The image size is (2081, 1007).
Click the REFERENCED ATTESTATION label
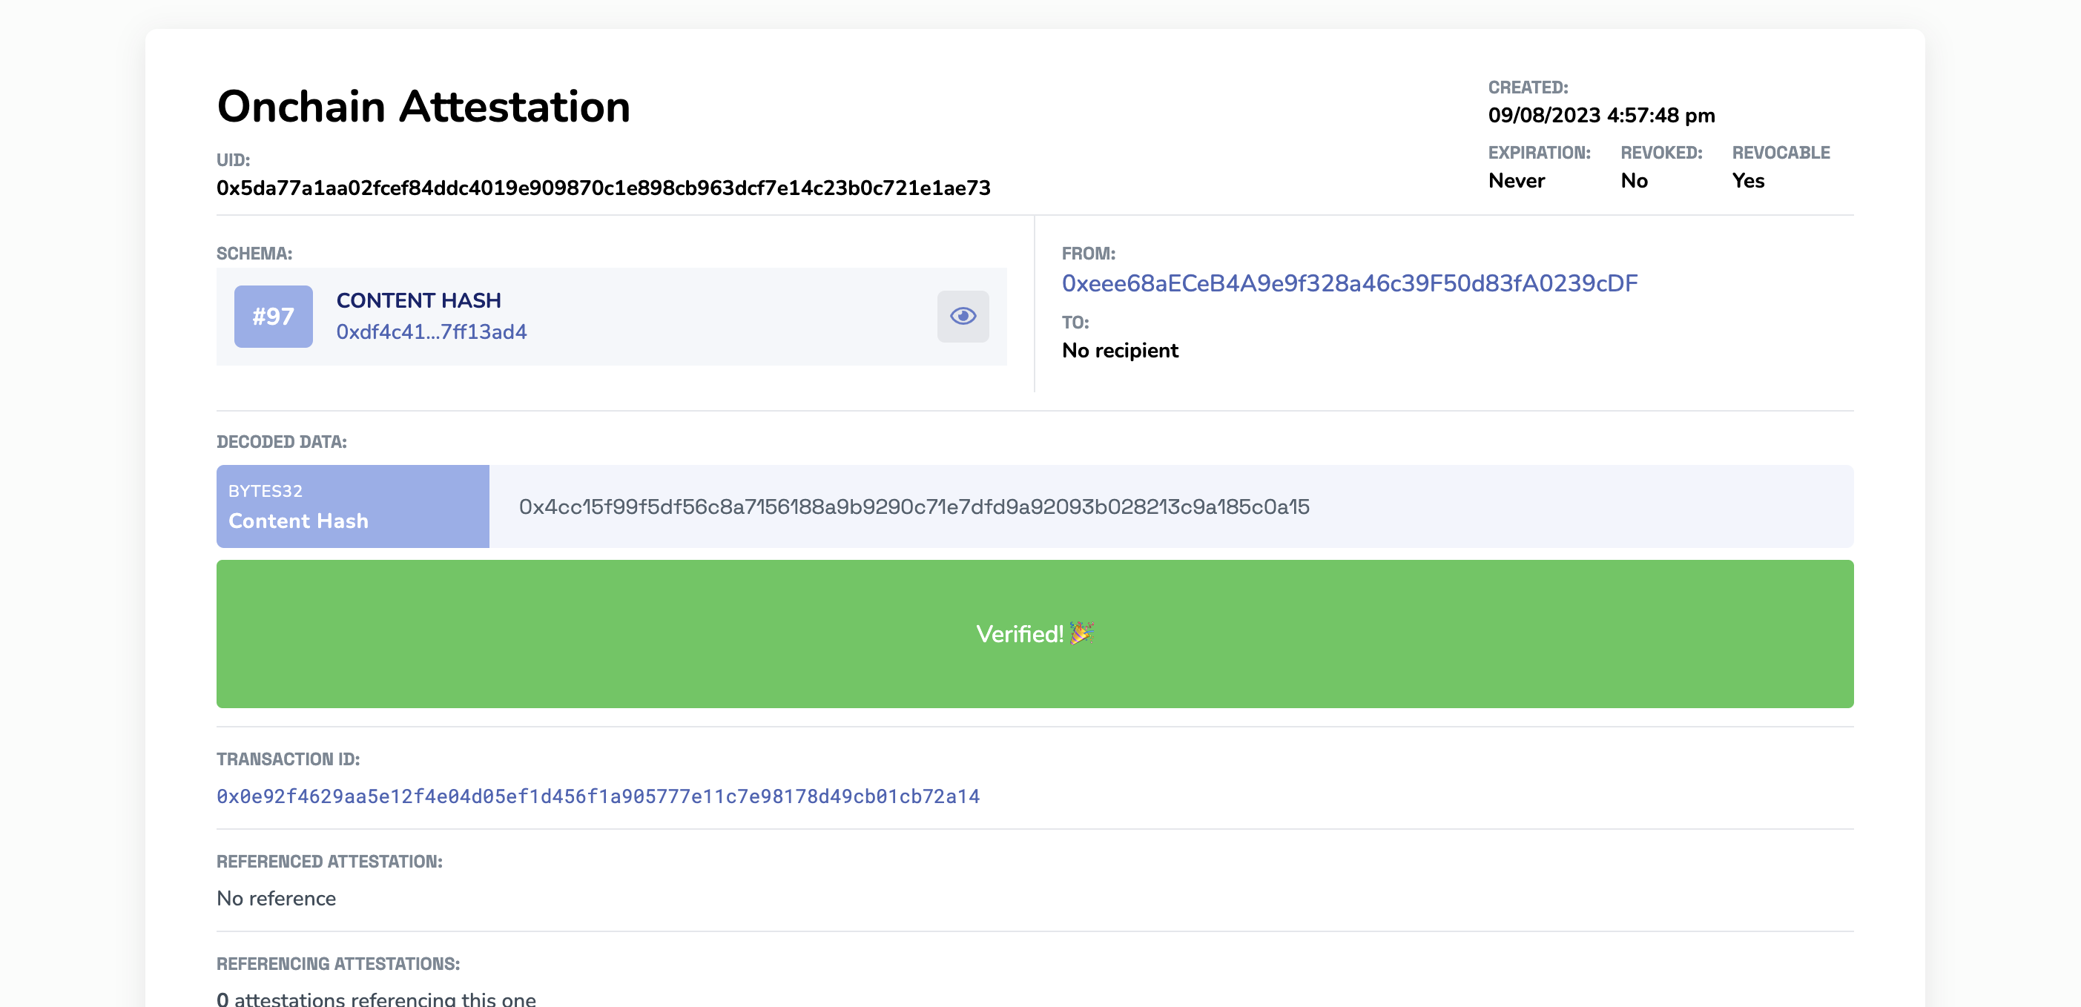(329, 862)
